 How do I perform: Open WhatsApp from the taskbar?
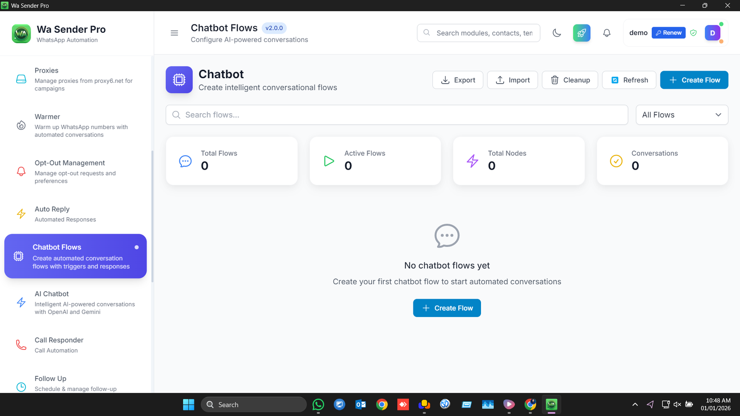tap(318, 404)
